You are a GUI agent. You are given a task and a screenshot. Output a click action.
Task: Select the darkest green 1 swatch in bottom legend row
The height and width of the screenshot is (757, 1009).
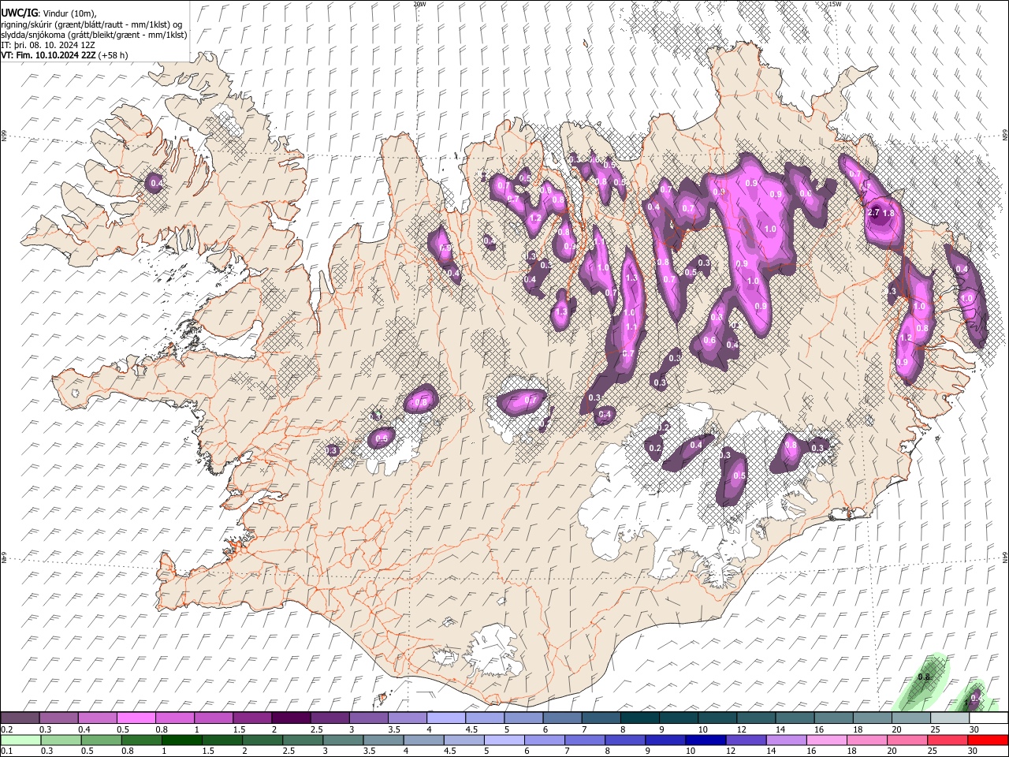(x=181, y=740)
